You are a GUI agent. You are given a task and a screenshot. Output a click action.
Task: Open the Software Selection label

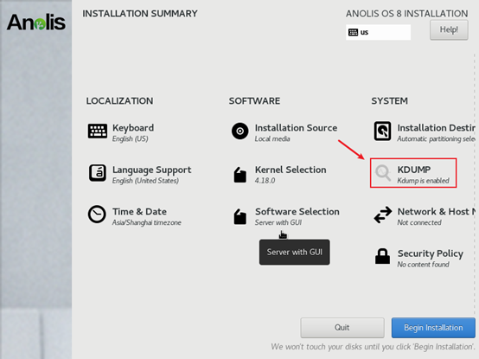tap(297, 211)
